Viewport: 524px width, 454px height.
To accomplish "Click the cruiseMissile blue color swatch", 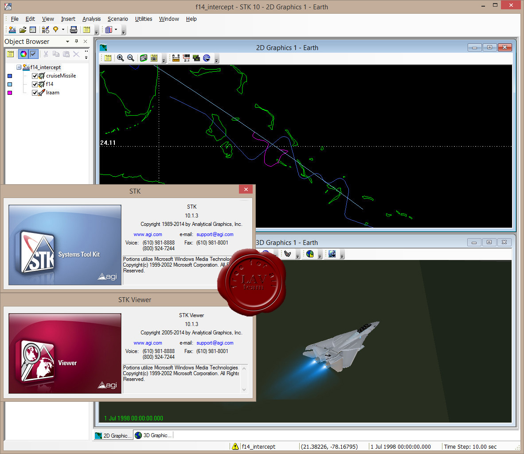I will (x=10, y=76).
